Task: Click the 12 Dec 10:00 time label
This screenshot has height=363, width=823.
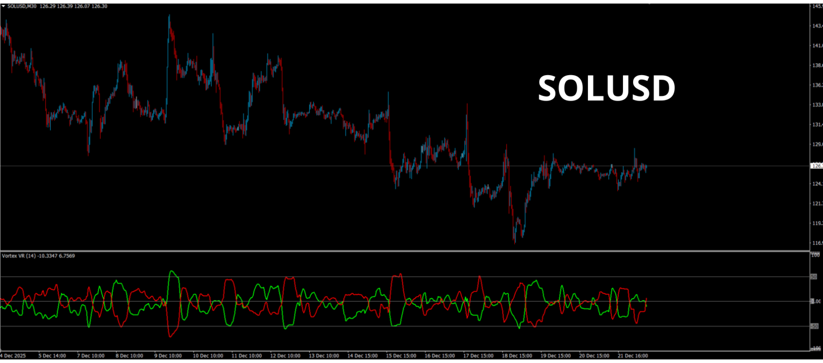Action: (285, 356)
